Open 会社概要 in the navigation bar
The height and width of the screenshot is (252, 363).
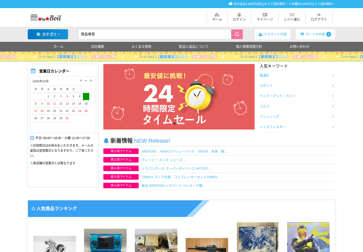coord(98,47)
